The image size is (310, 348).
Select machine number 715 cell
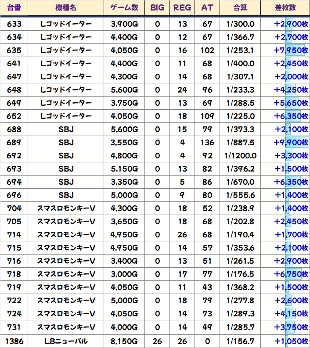pyautogui.click(x=14, y=248)
